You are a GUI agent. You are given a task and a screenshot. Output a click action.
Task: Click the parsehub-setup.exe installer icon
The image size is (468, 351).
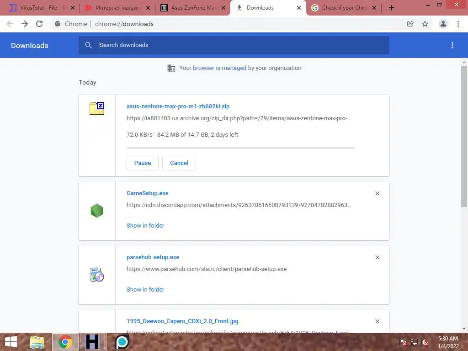point(97,275)
